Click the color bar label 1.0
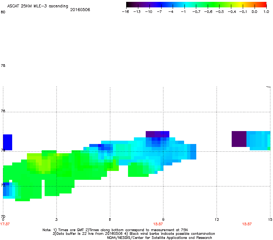The width and height of the screenshot is (273, 240). tap(266, 12)
